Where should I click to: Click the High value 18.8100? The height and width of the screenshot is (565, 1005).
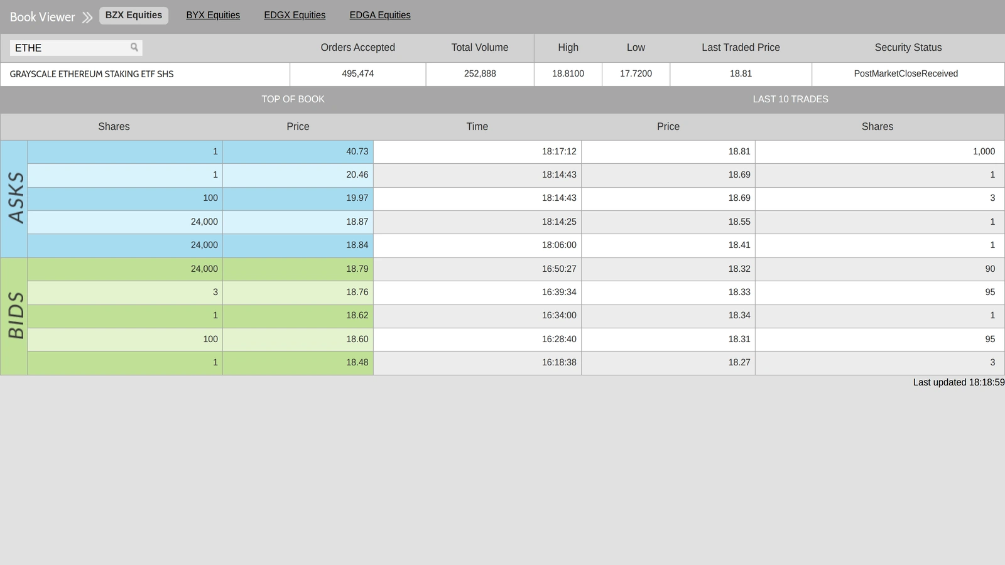[568, 74]
